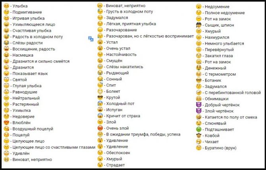Click the text 'Настойчивость'
The width and height of the screenshot is (266, 170).
[121, 55]
